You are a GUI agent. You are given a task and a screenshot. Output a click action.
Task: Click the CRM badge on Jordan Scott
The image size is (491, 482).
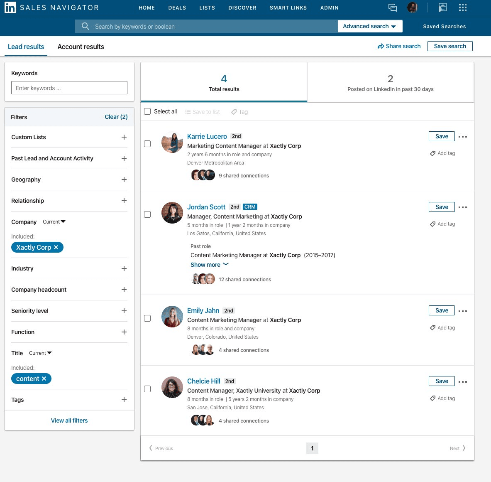pos(250,207)
